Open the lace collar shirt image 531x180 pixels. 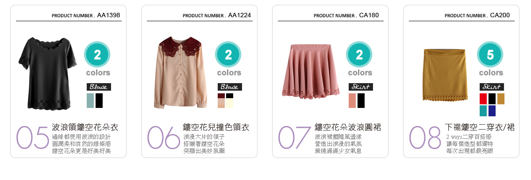pyautogui.click(x=181, y=73)
